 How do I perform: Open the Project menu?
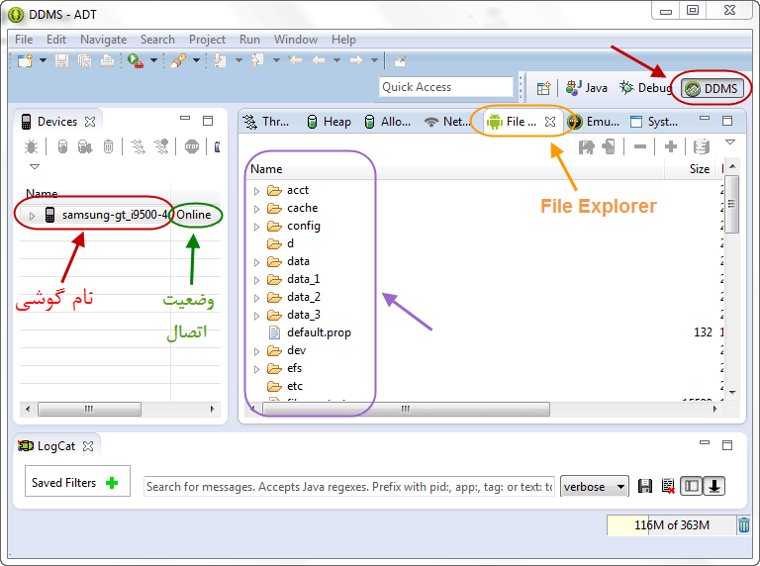pos(207,40)
